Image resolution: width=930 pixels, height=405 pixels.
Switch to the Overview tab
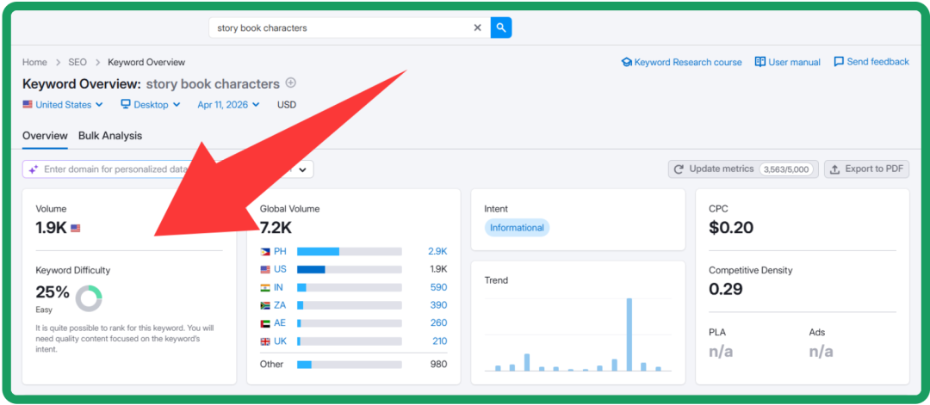click(45, 136)
